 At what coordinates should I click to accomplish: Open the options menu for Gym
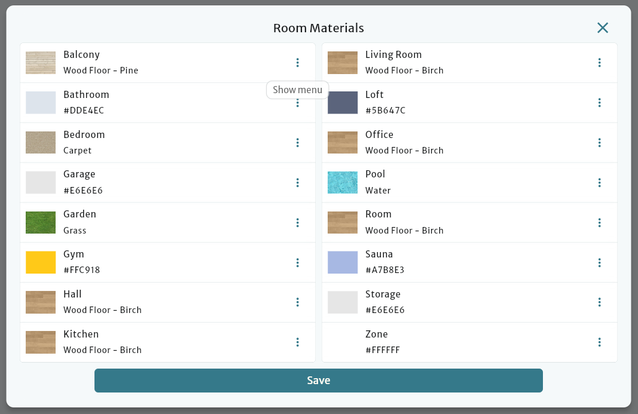[x=297, y=262]
